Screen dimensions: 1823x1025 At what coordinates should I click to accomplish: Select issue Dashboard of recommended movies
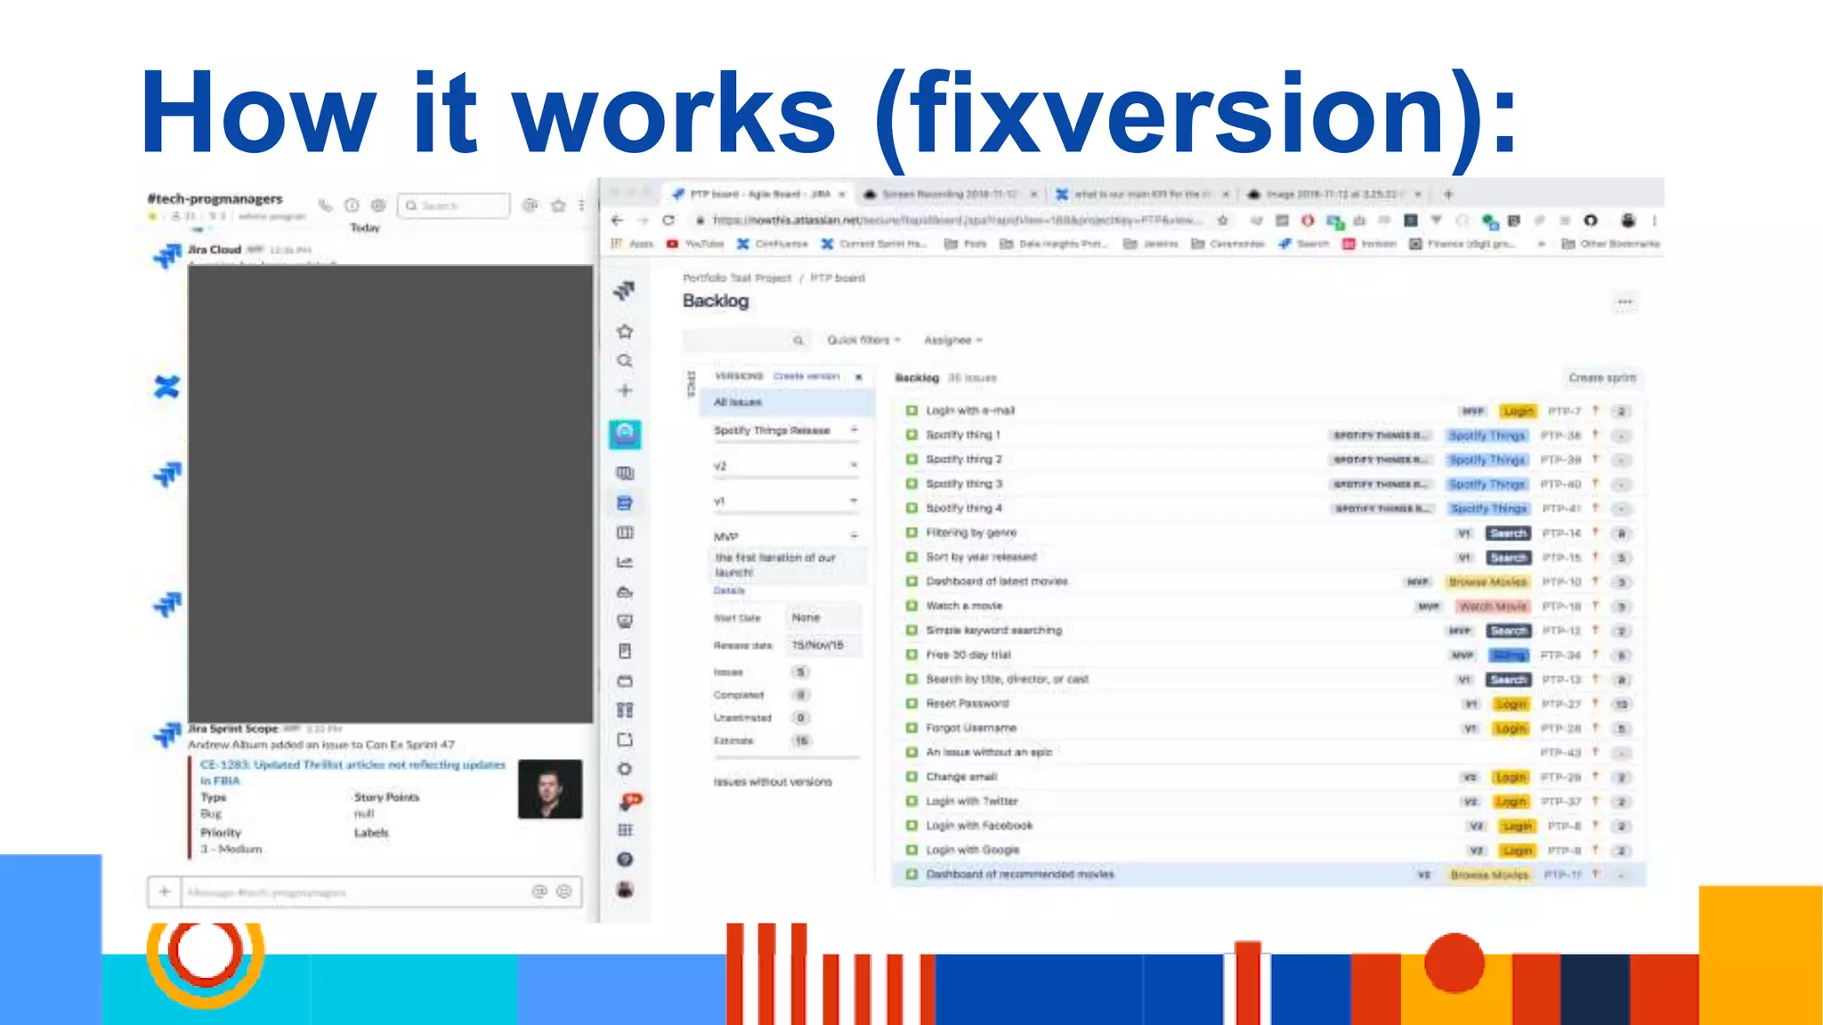pos(1269,875)
